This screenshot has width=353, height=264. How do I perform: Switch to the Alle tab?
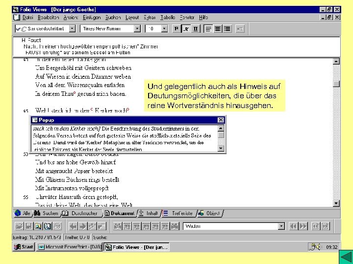pos(23,213)
